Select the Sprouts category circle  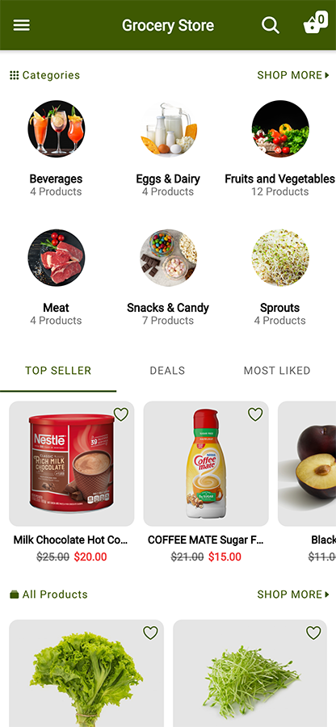tap(280, 258)
